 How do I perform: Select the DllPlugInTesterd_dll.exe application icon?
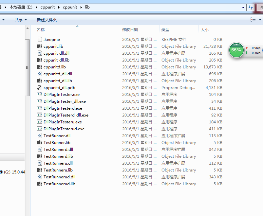point(40,115)
